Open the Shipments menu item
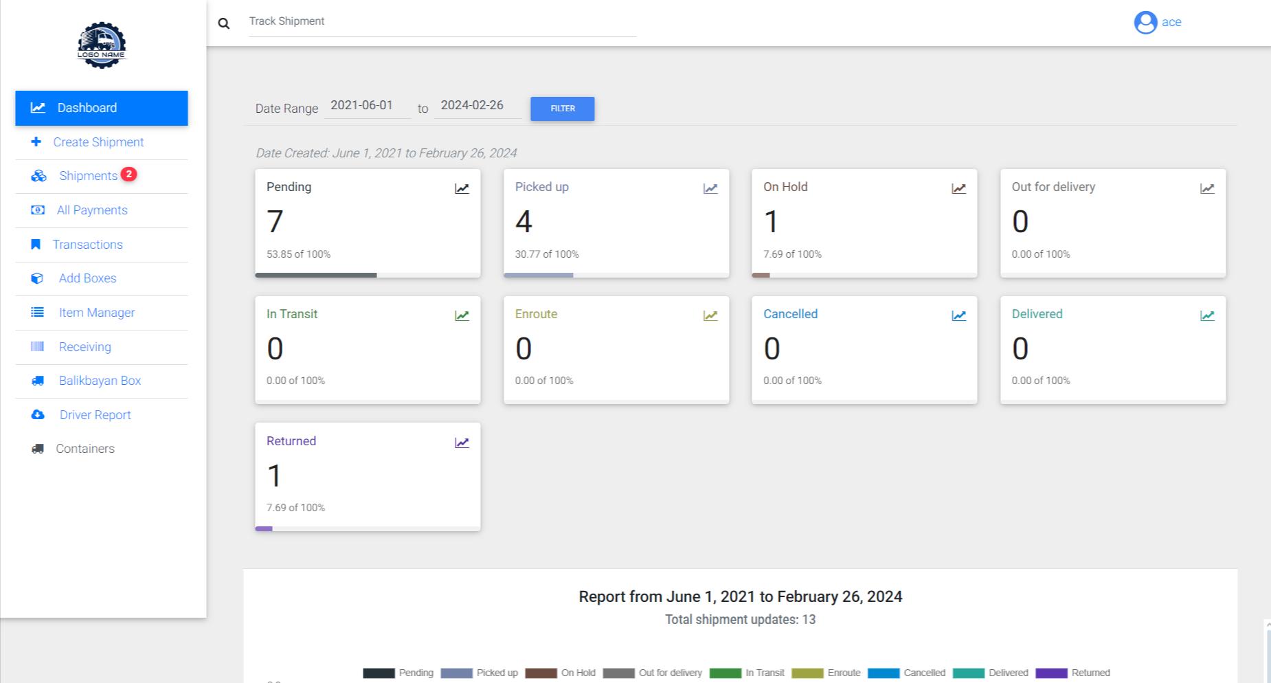 (x=102, y=176)
